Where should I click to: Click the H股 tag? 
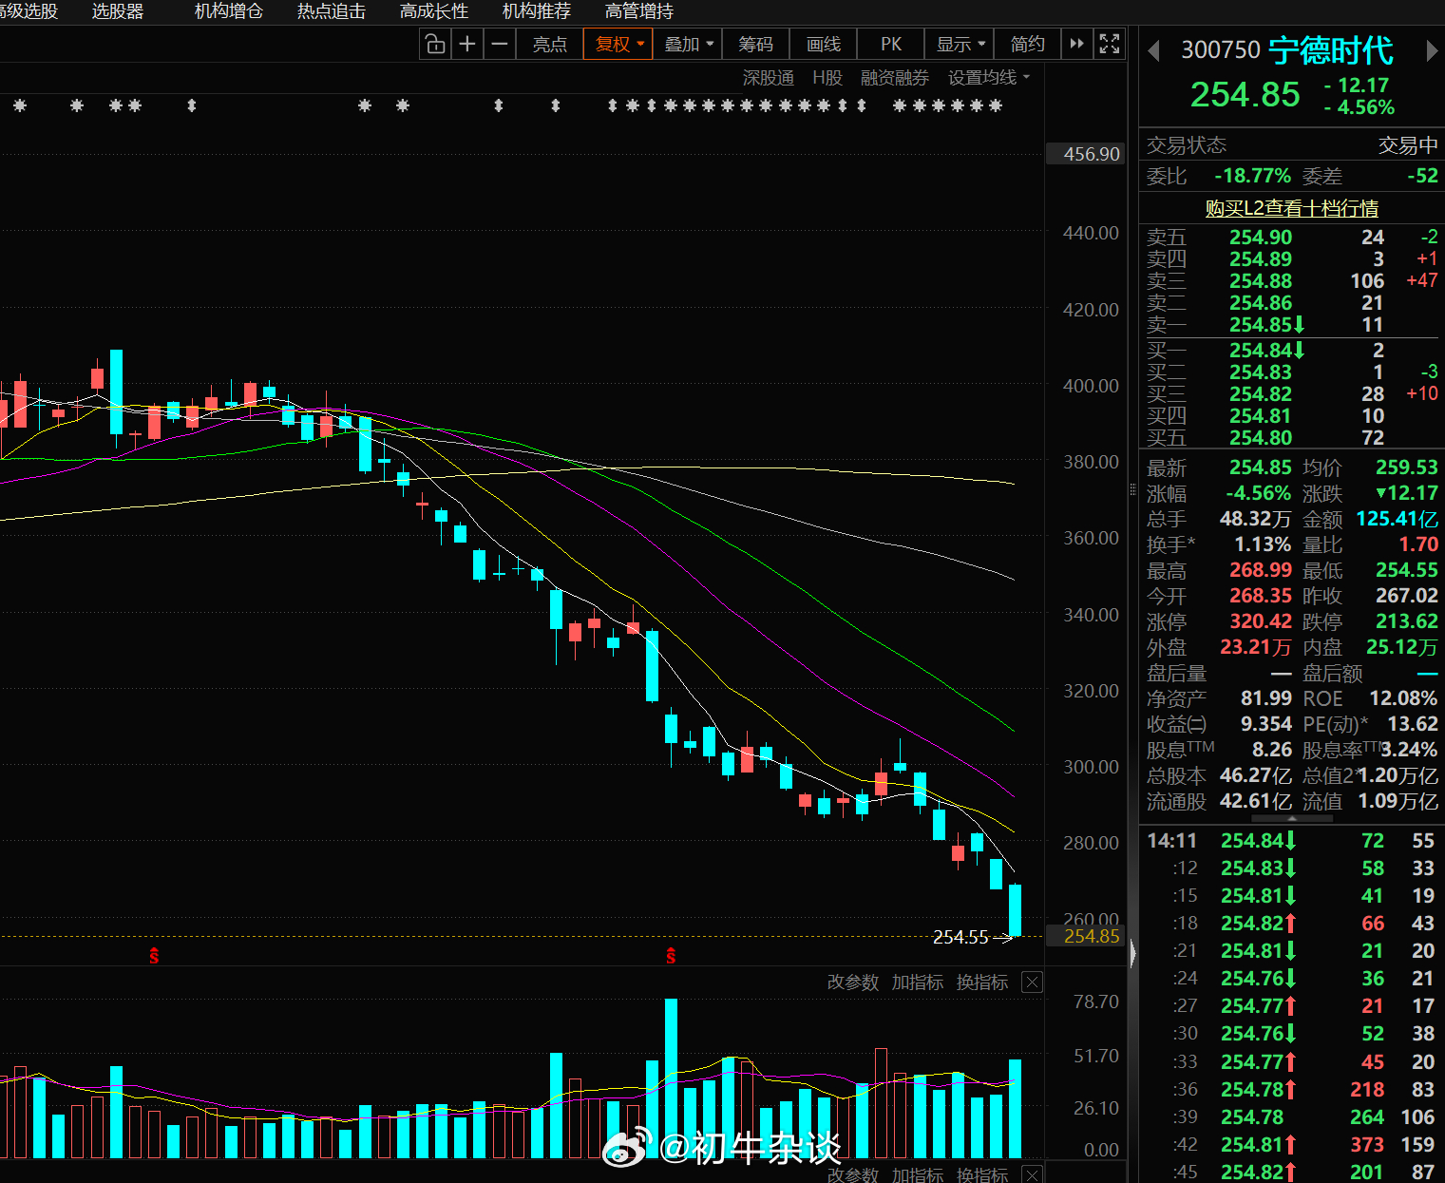coord(827,78)
